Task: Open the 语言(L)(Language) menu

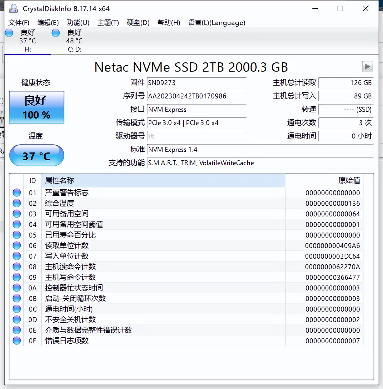Action: pyautogui.click(x=217, y=23)
